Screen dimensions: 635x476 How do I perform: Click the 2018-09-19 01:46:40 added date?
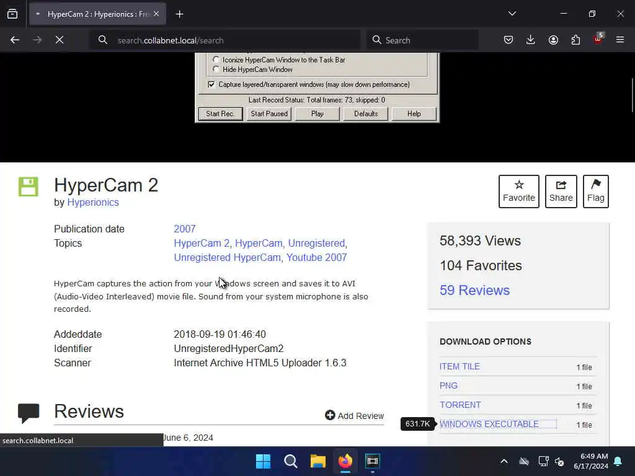(220, 334)
